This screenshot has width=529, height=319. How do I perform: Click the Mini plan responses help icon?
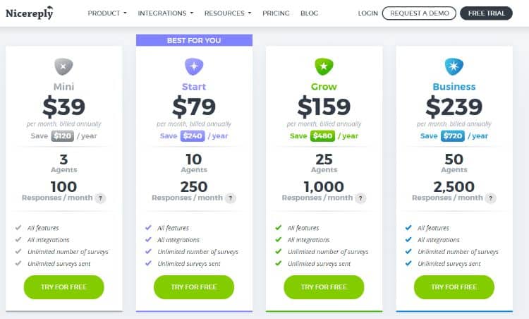pyautogui.click(x=100, y=198)
